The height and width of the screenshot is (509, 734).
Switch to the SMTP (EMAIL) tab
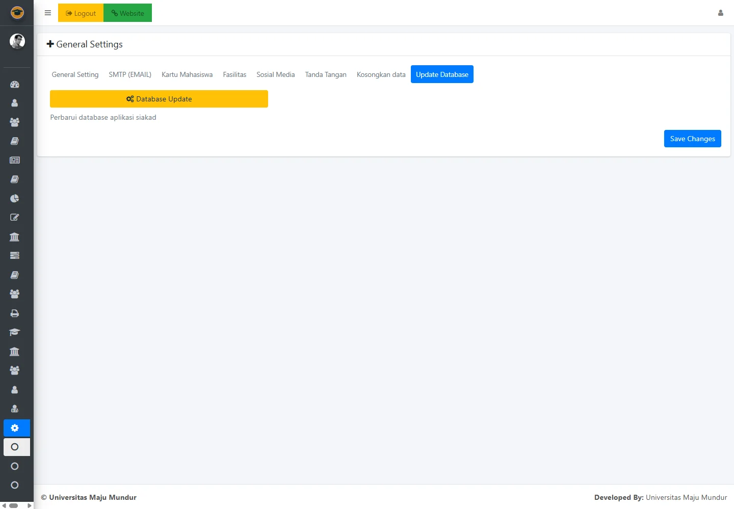tap(130, 74)
